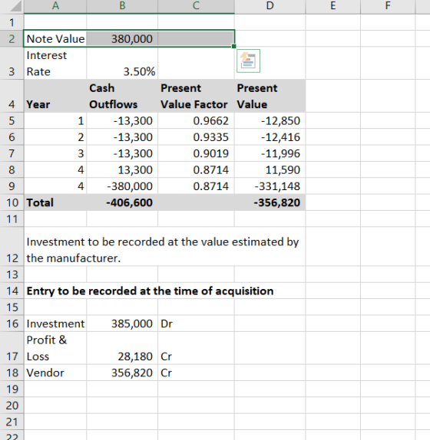Click the 0.9335 factor cell
Image resolution: width=430 pixels, height=440 pixels.
tap(196, 137)
